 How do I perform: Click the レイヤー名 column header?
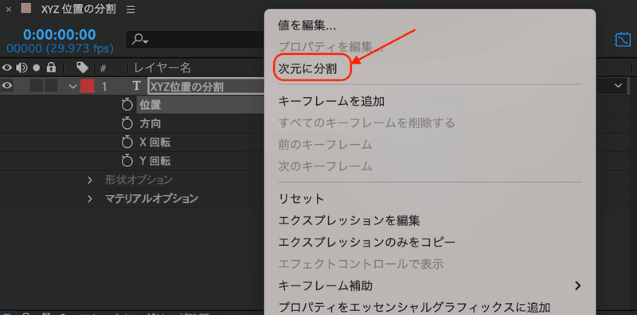coord(162,68)
